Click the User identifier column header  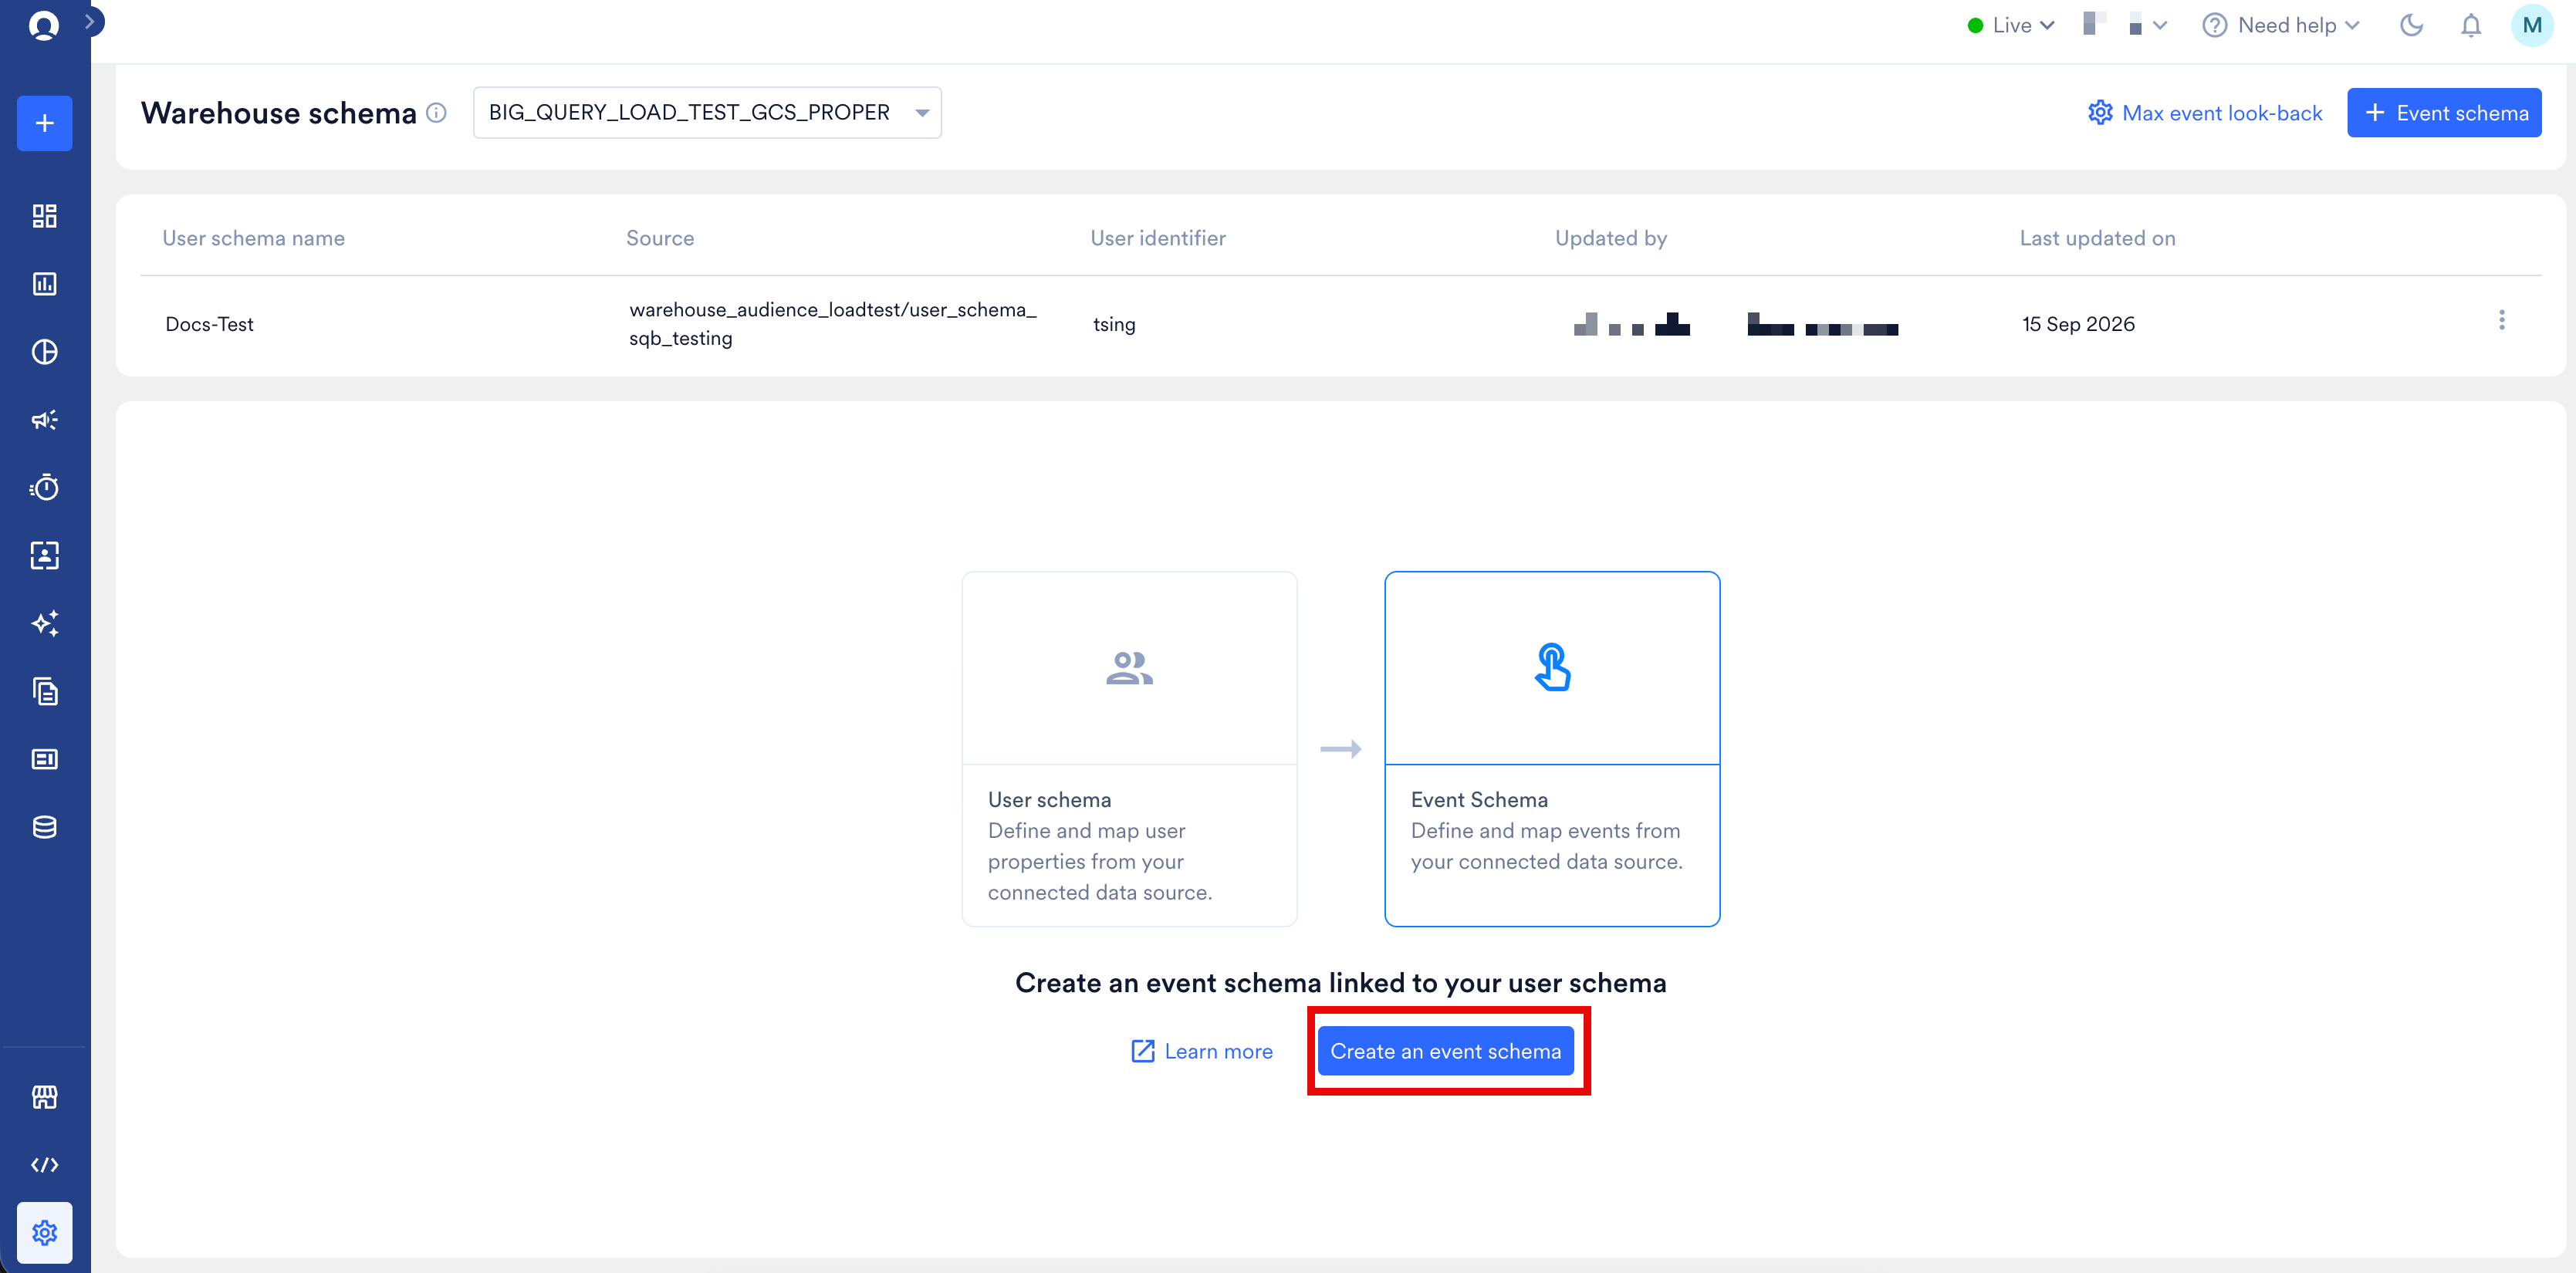1158,238
